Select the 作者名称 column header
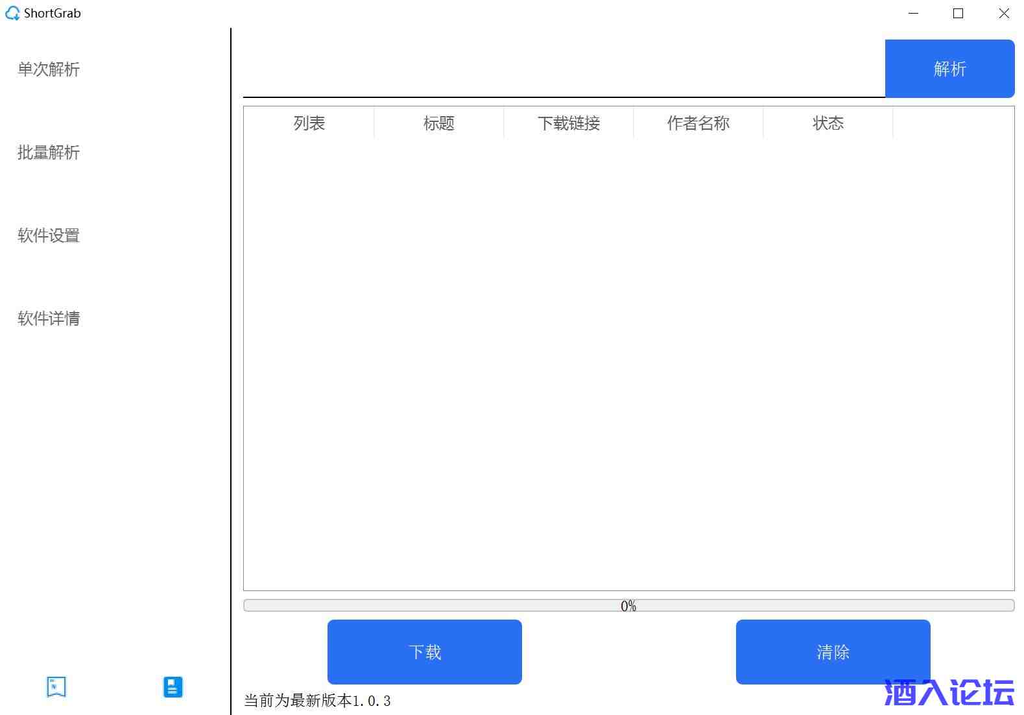Screen dimensions: 1024x715 [698, 123]
